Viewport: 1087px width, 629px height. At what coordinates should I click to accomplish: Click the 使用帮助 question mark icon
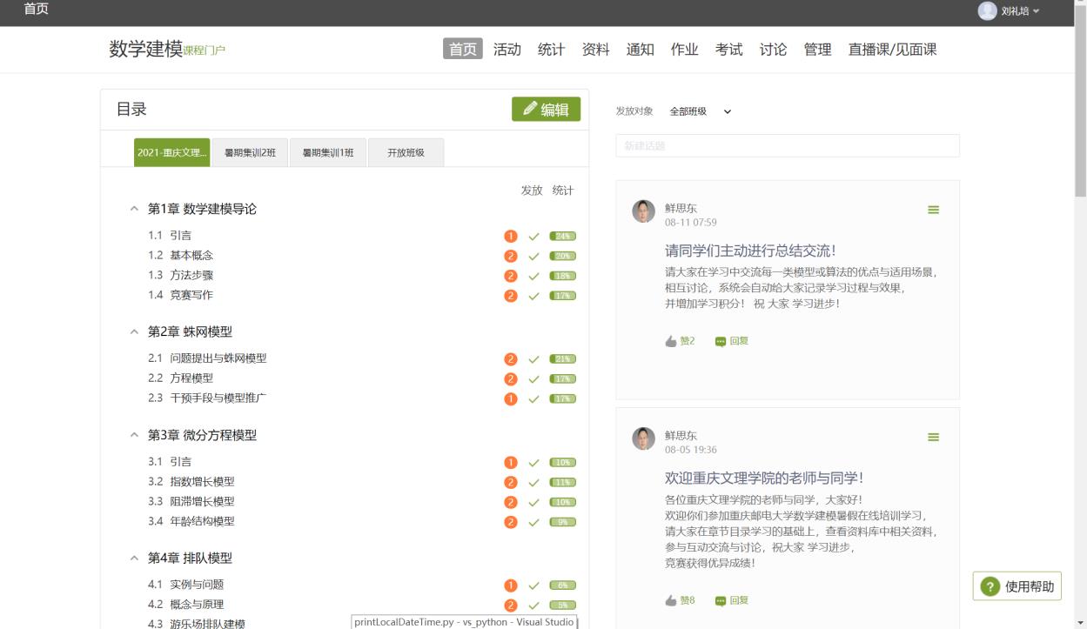(990, 586)
